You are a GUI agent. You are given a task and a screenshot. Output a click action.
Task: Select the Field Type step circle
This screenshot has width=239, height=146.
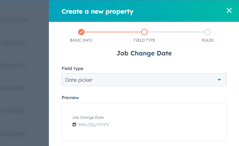[144, 32]
